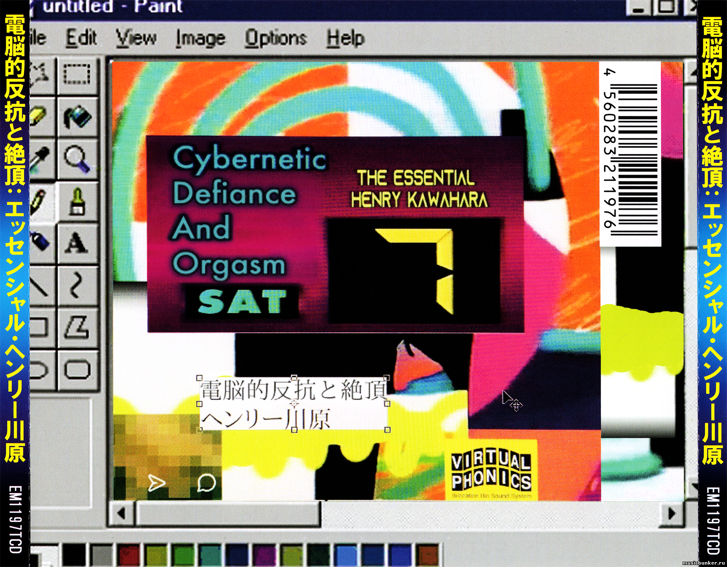Select the Curve tool
The width and height of the screenshot is (727, 567).
coord(77,286)
